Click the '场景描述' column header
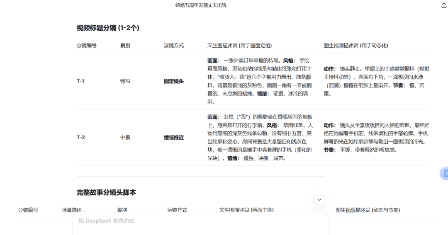The image size is (448, 235). pyautogui.click(x=72, y=210)
